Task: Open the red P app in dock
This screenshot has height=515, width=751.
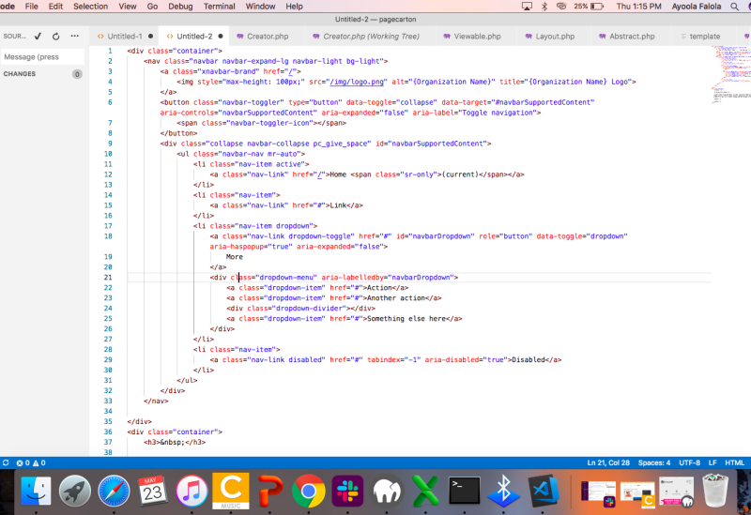Action: tap(269, 491)
